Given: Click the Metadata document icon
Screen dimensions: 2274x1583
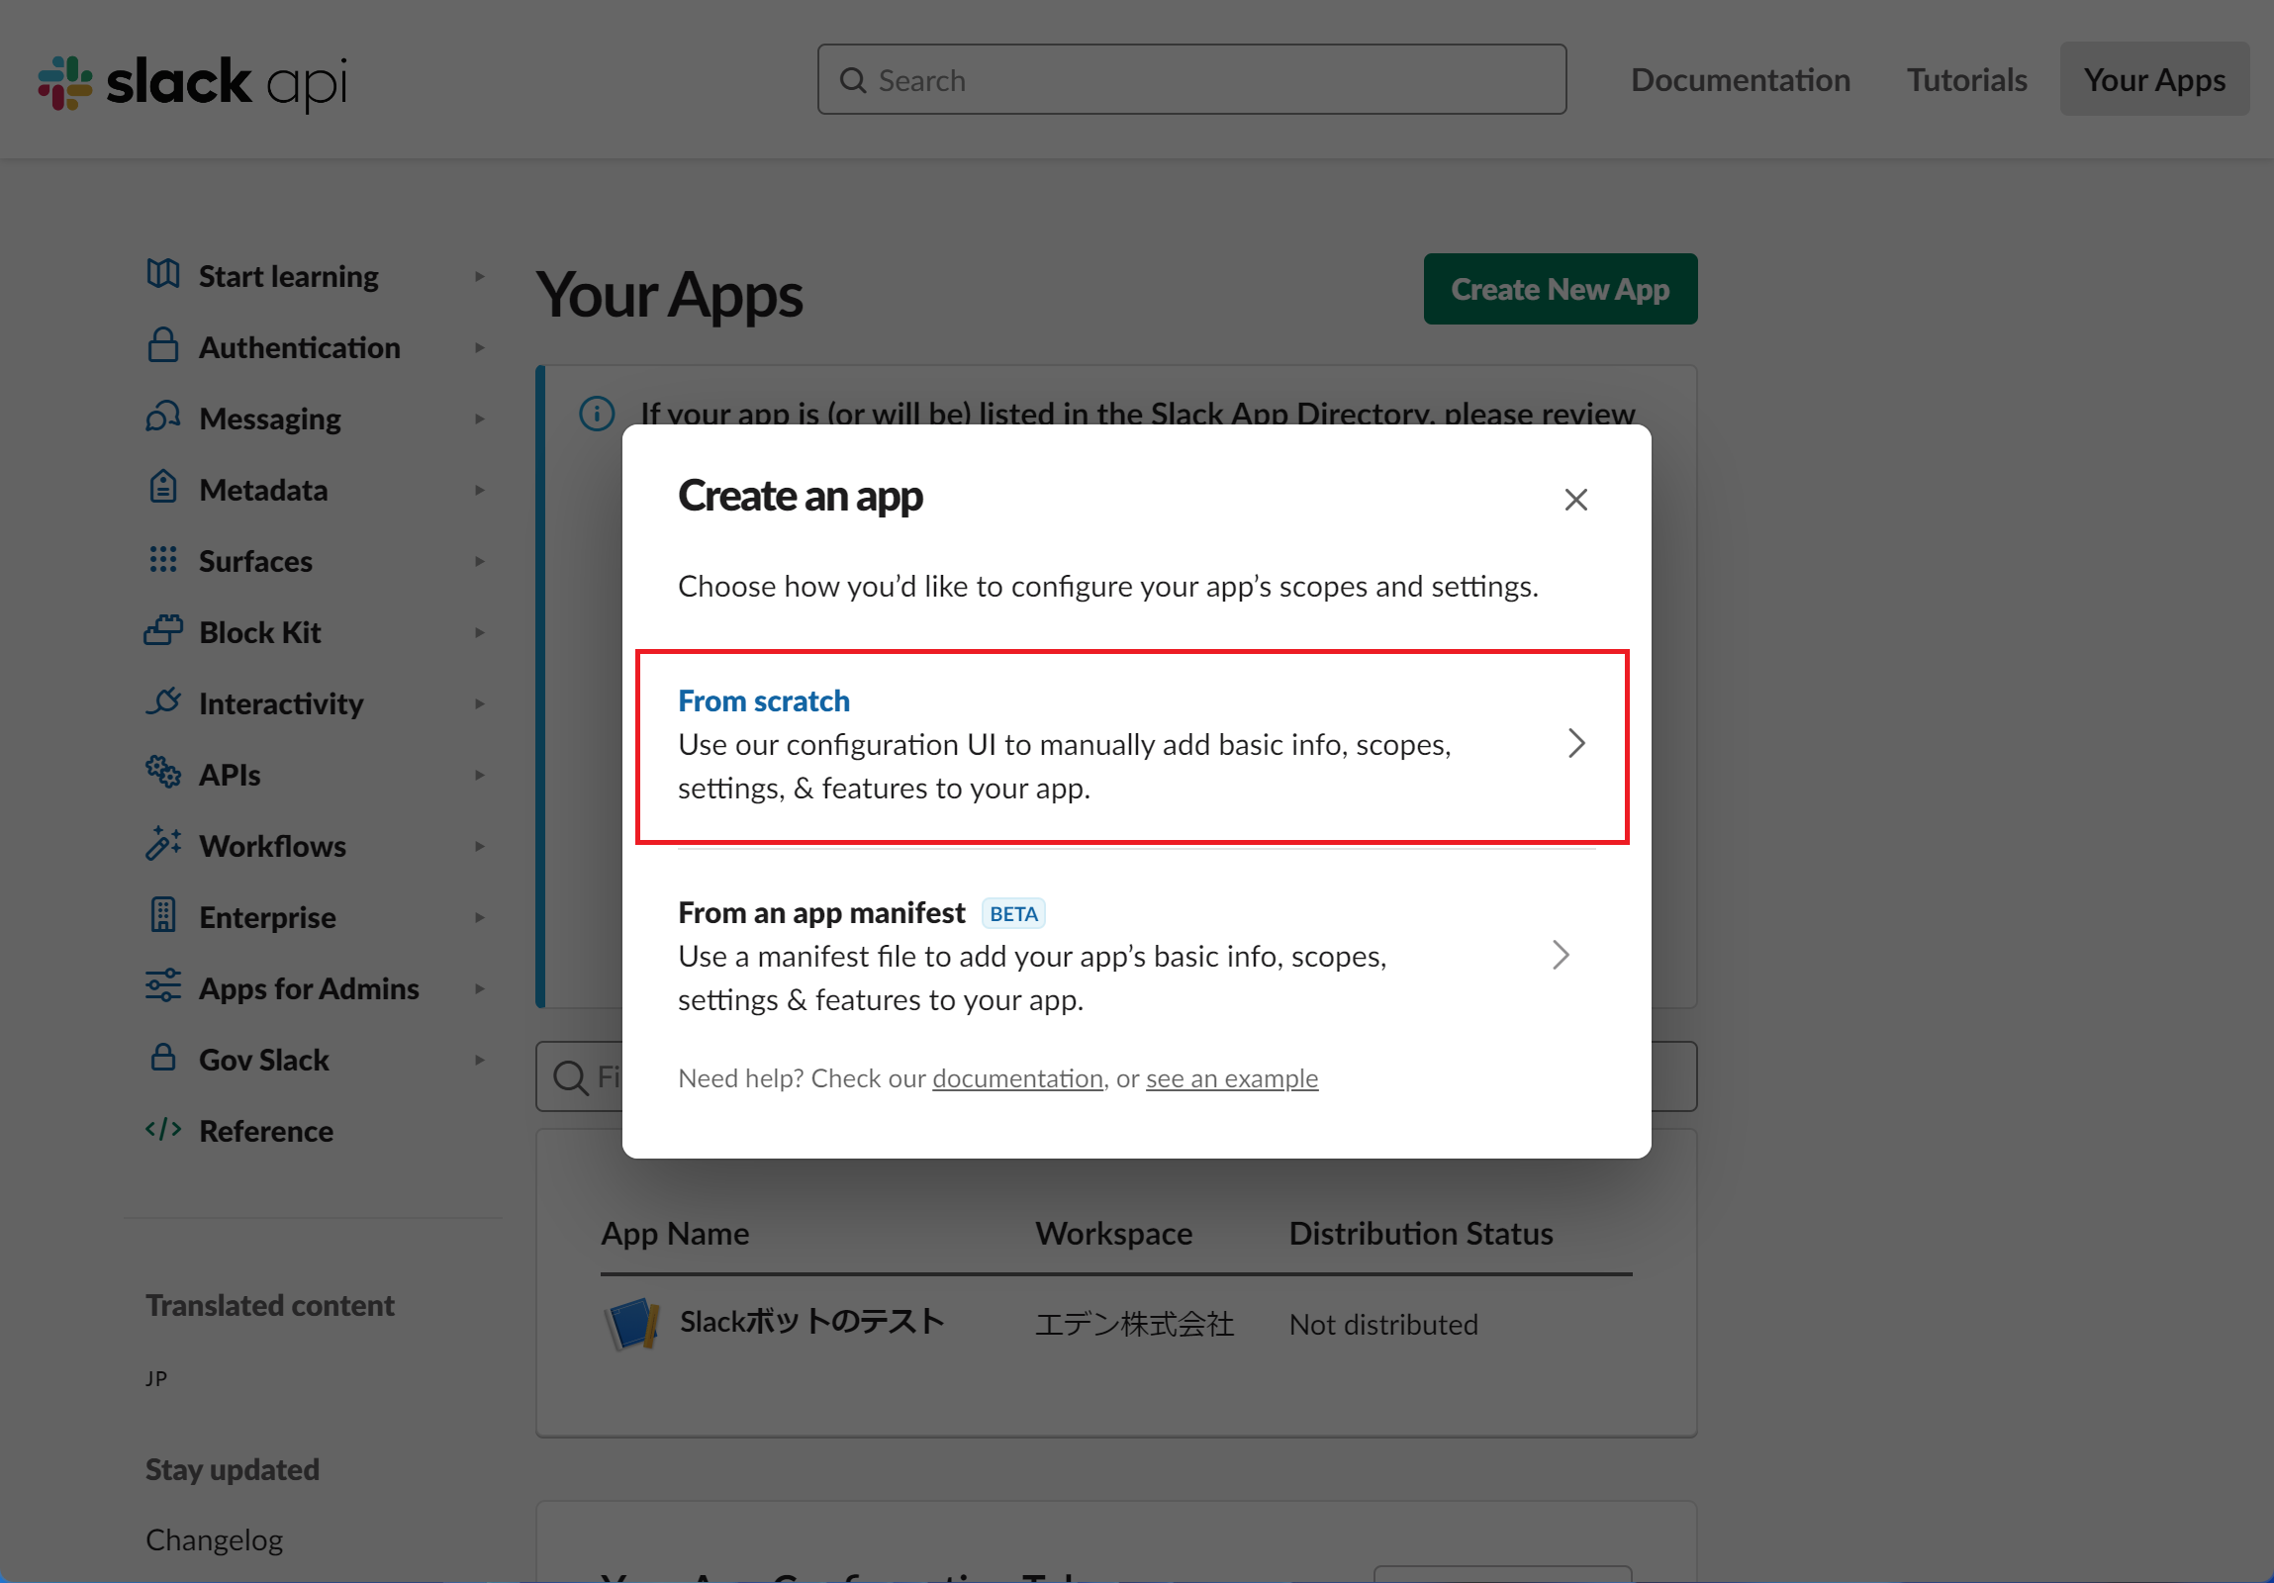Looking at the screenshot, I should (163, 488).
